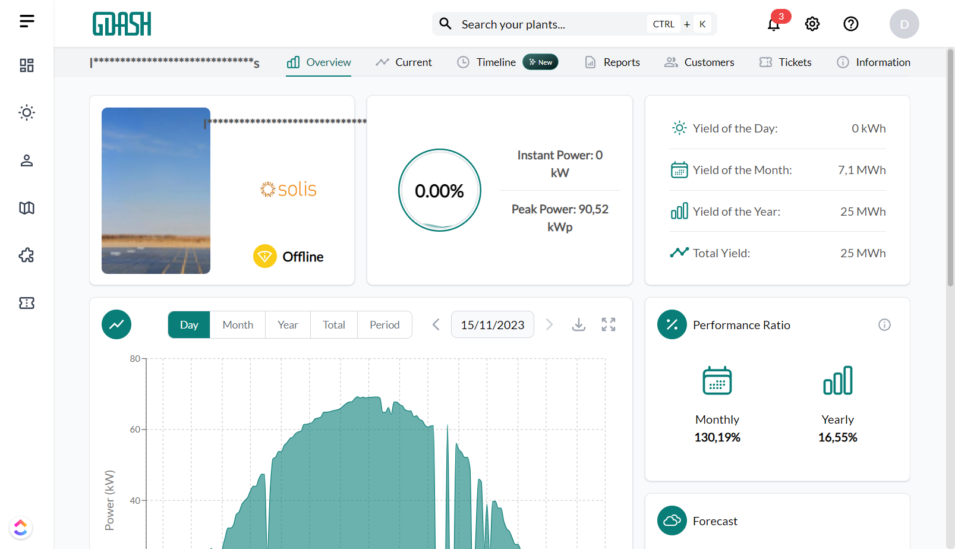Open integrations puzzle icon in sidebar
The image size is (955, 549).
point(27,255)
